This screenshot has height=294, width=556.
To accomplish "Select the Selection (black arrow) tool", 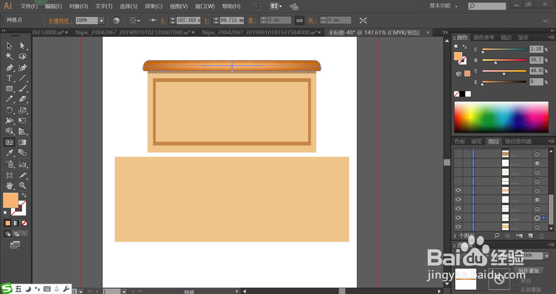I will tap(9, 46).
